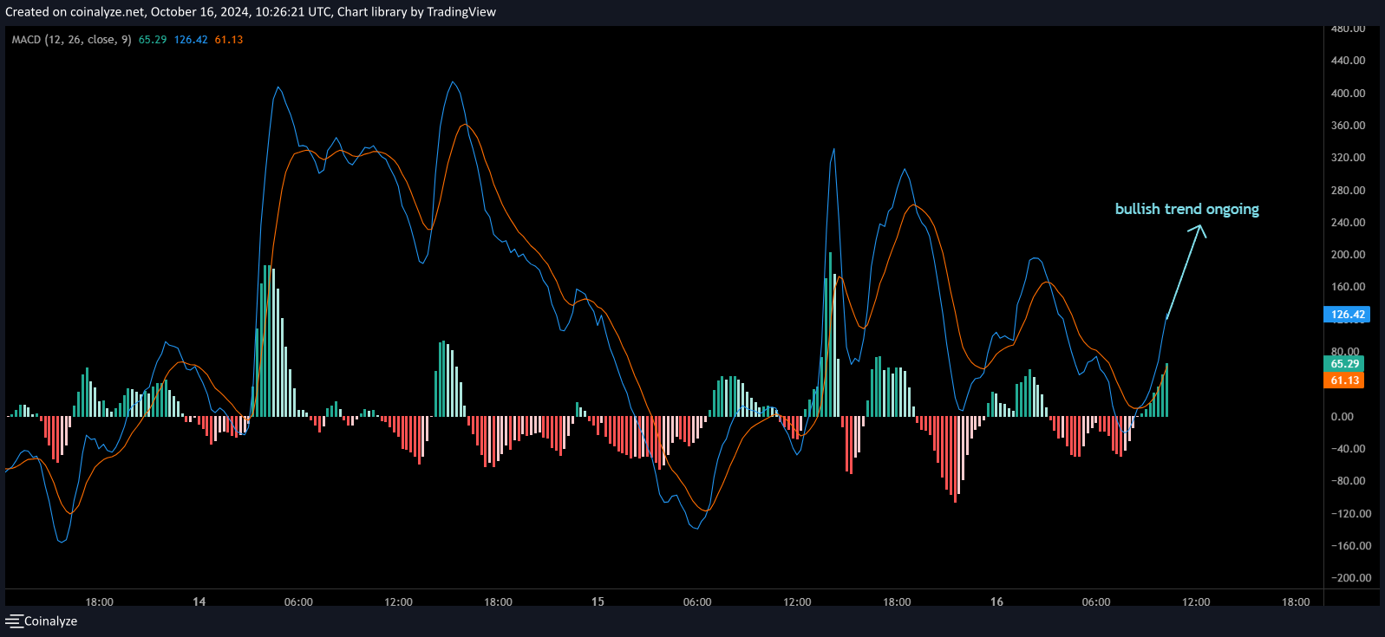Click the 400.00 level on the value axis

1348,94
